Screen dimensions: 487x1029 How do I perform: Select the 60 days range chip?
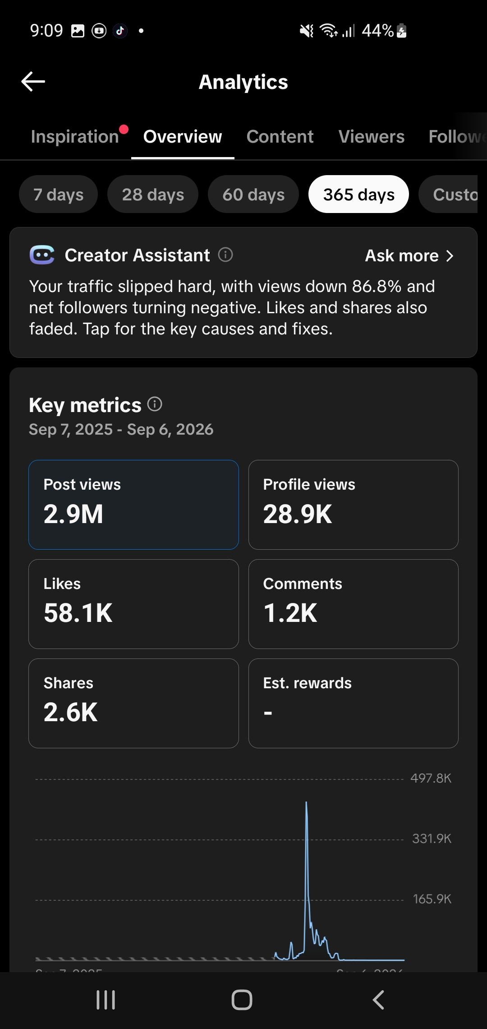[253, 194]
